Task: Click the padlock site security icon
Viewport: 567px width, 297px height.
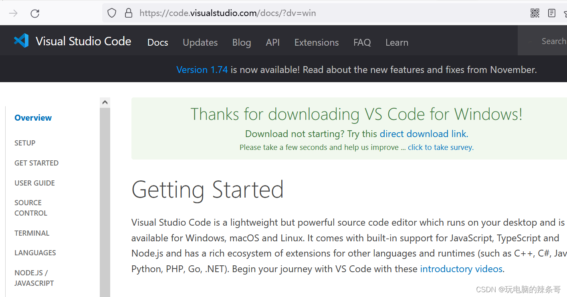Action: coord(129,13)
